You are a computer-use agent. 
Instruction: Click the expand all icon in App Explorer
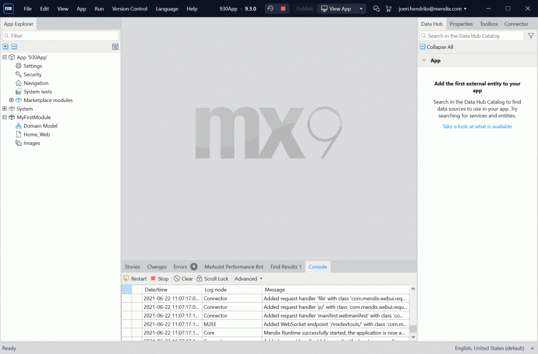coord(5,47)
